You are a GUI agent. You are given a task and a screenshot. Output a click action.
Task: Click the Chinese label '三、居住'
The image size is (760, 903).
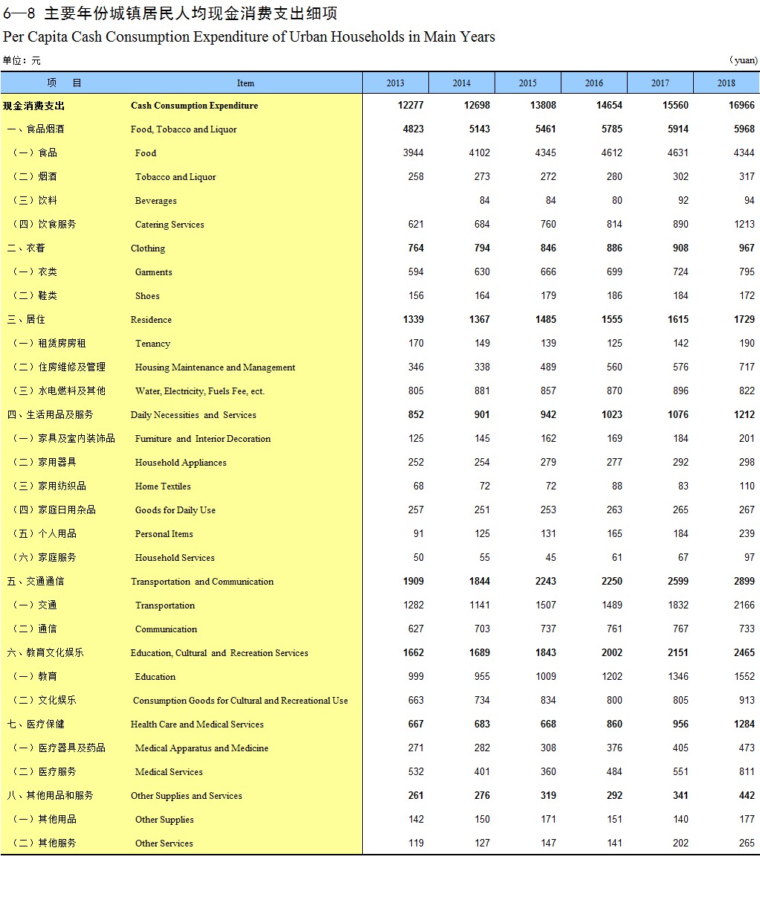[x=26, y=320]
